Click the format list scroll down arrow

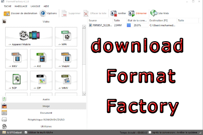click(x=84, y=94)
